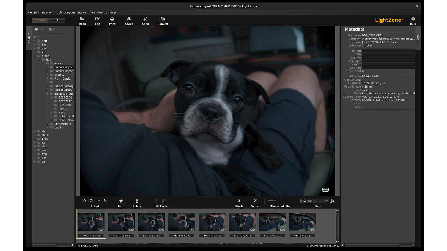Click the Rate star icon

[x=121, y=201]
